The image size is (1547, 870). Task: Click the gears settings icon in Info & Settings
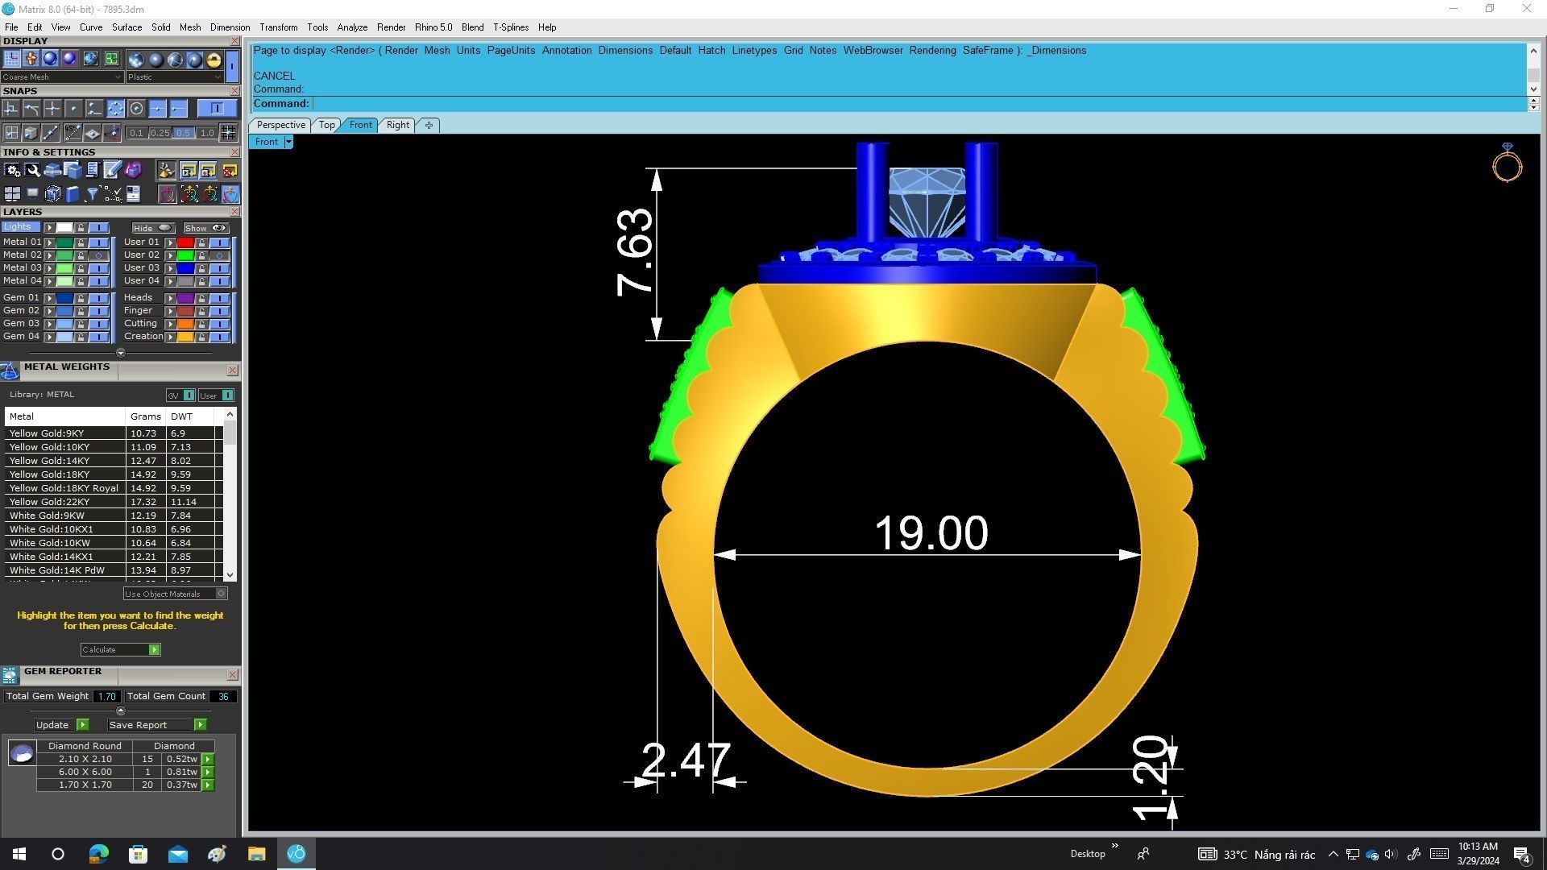(x=12, y=171)
